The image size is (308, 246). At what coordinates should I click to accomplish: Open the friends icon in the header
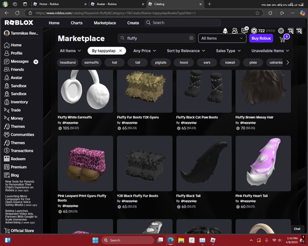pos(235,31)
